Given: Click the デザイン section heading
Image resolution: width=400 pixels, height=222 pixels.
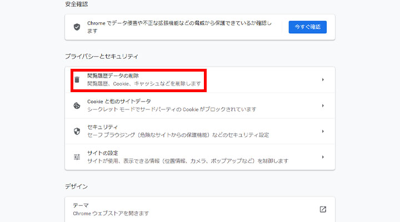Looking at the screenshot, I should click(76, 186).
